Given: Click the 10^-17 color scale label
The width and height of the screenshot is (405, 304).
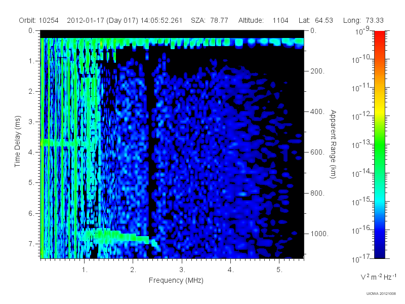Looking at the screenshot, I should tap(361, 258).
